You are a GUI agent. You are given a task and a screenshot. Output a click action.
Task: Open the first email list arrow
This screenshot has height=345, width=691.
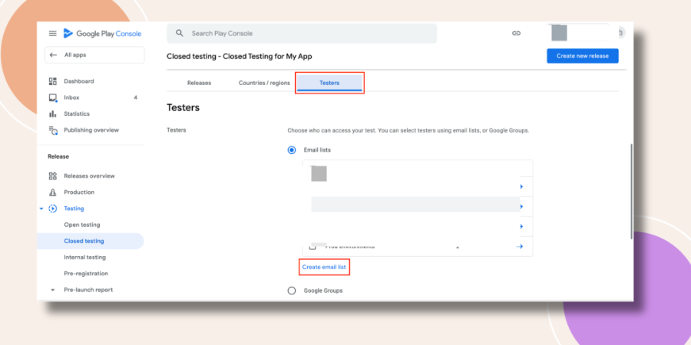(521, 186)
